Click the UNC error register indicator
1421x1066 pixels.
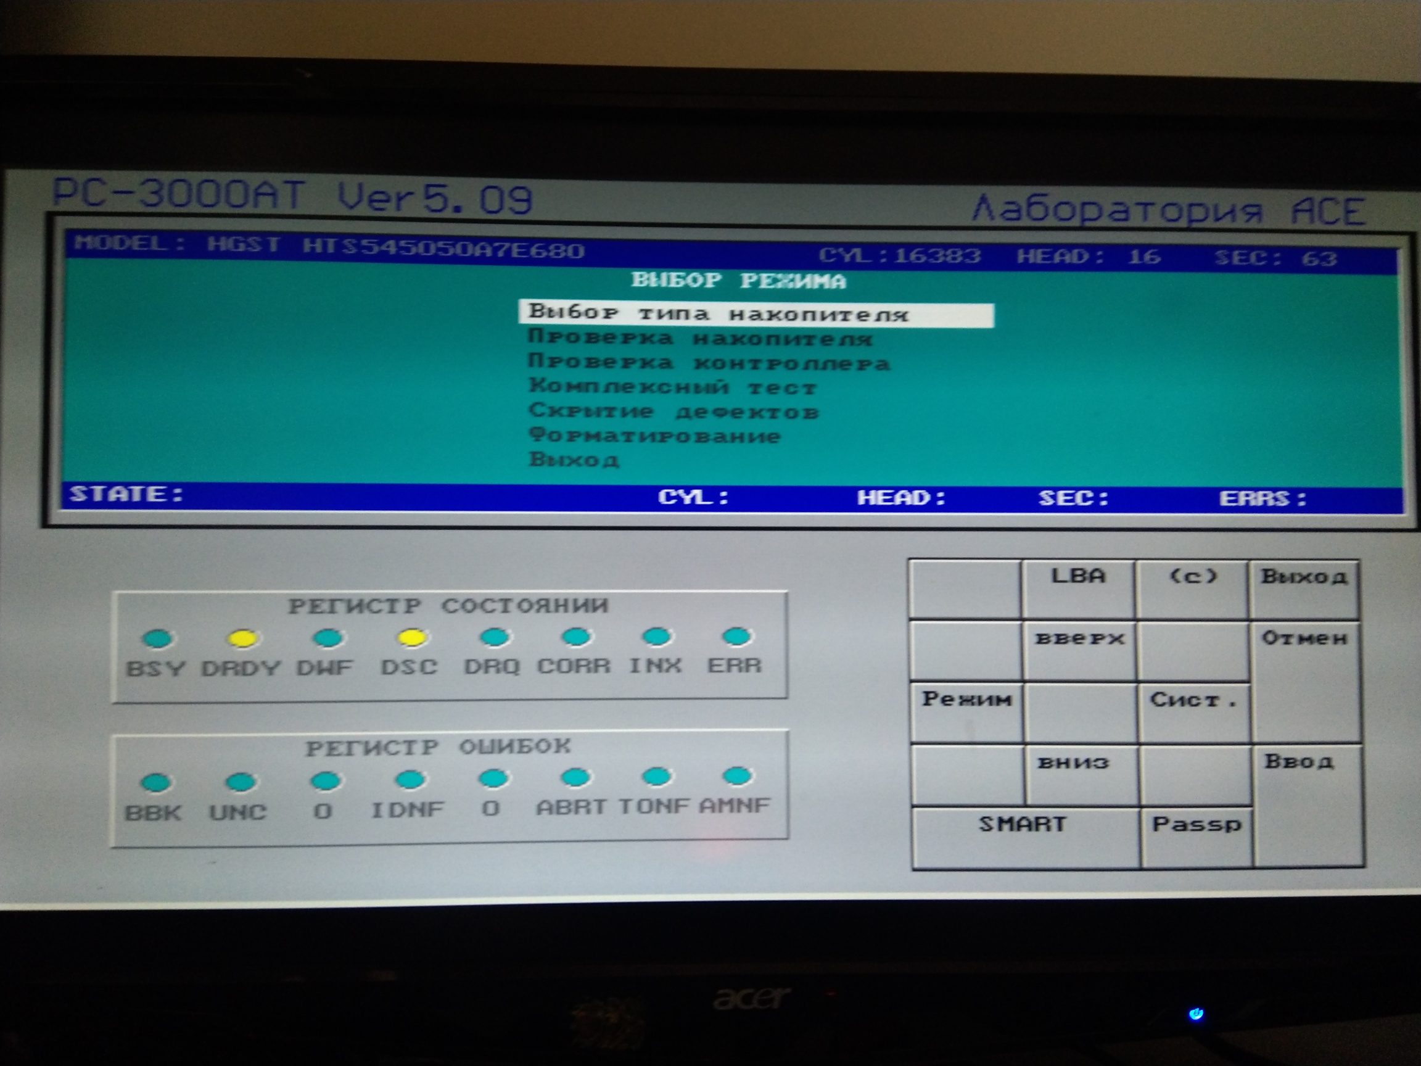(x=241, y=782)
